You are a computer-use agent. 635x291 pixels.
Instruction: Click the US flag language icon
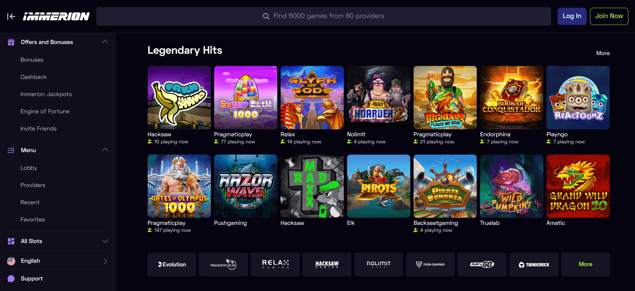click(x=11, y=261)
